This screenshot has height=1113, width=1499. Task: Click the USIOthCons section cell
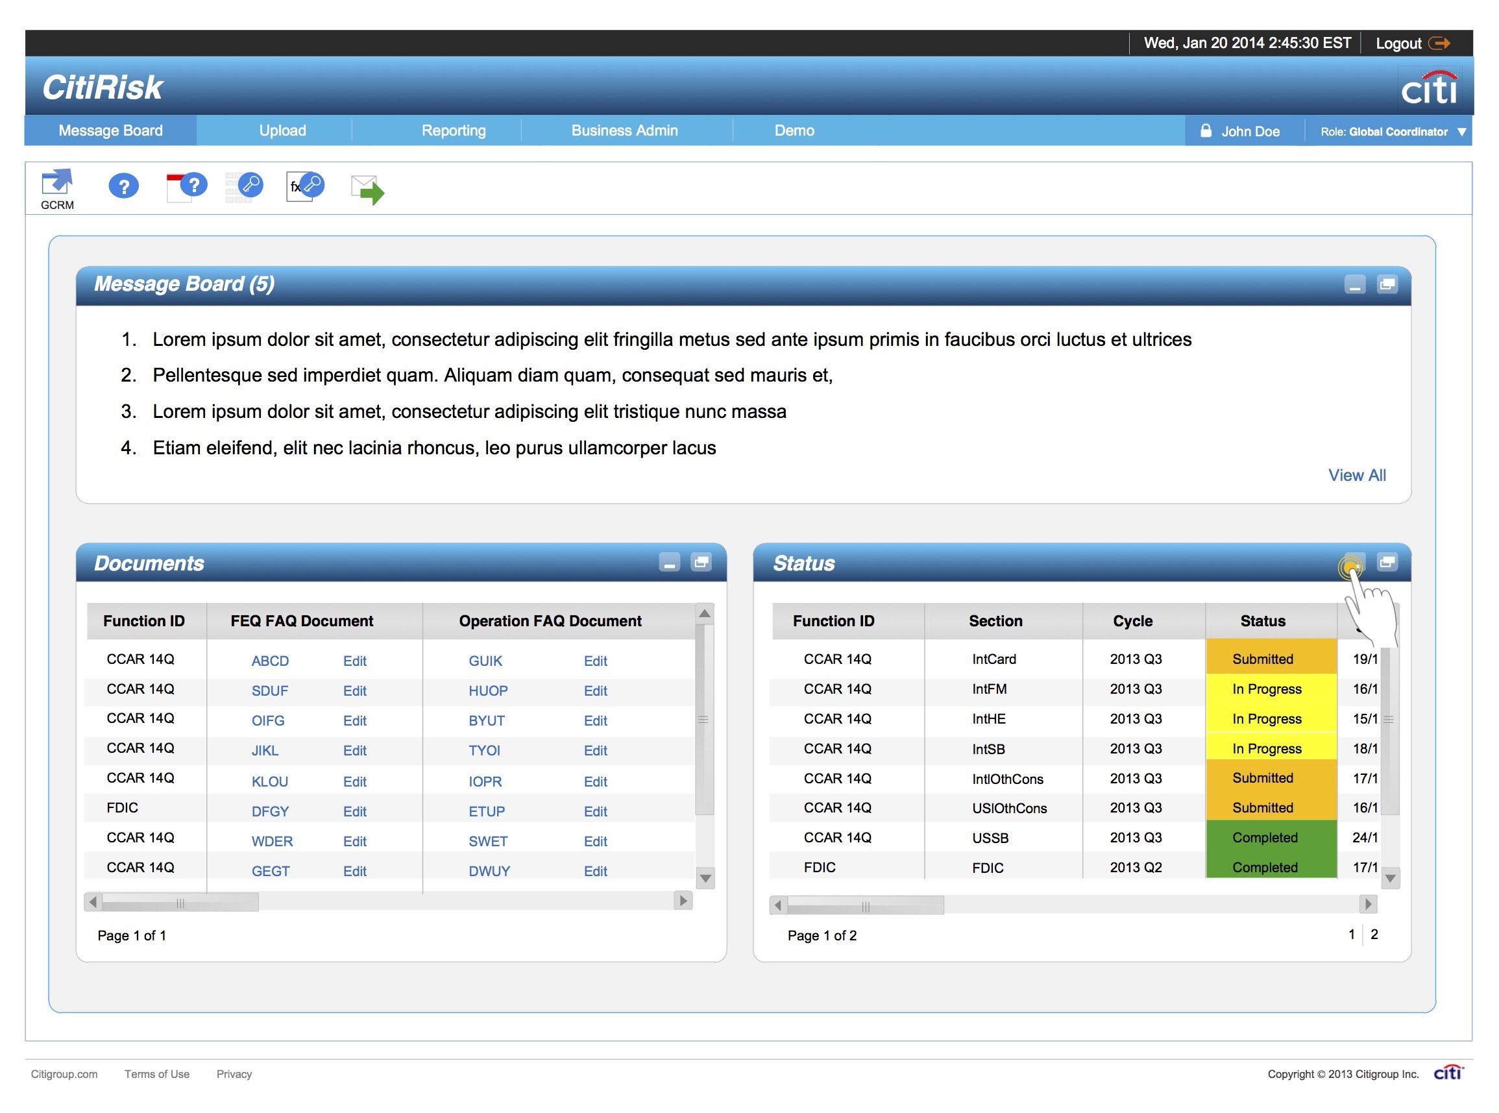pos(1008,809)
